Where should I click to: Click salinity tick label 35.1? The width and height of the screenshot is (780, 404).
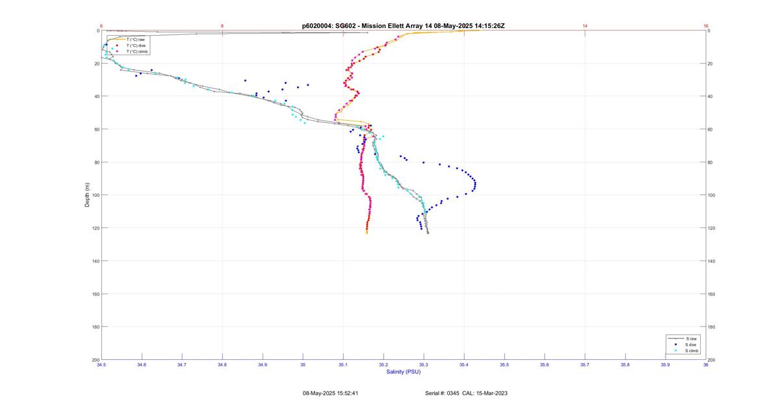pos(343,364)
